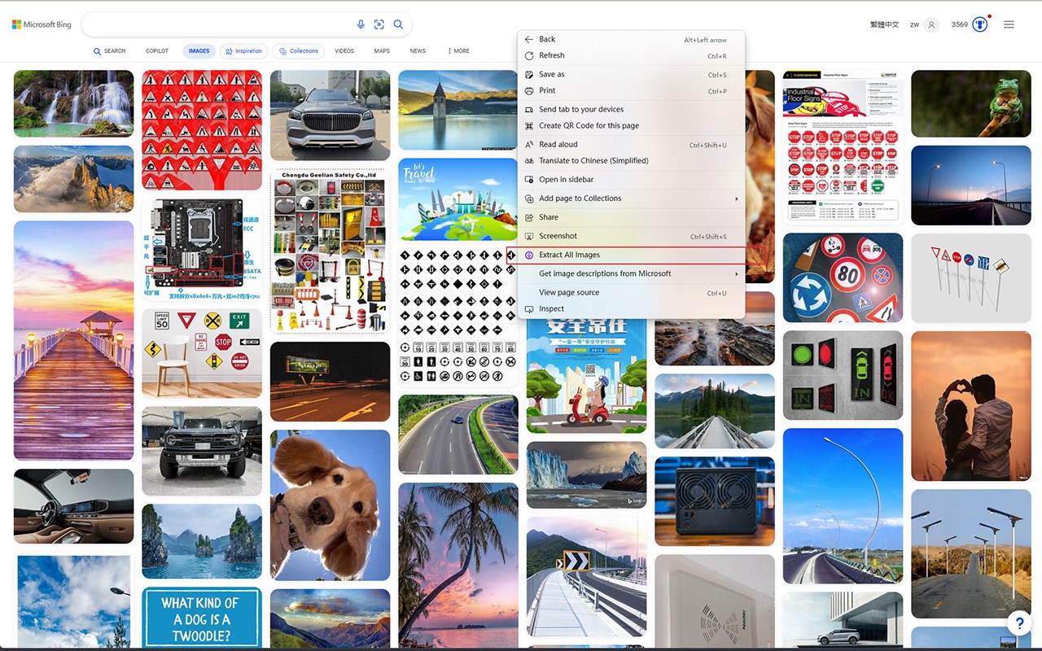Click the Translate icon in context menu
The width and height of the screenshot is (1042, 651).
click(529, 160)
